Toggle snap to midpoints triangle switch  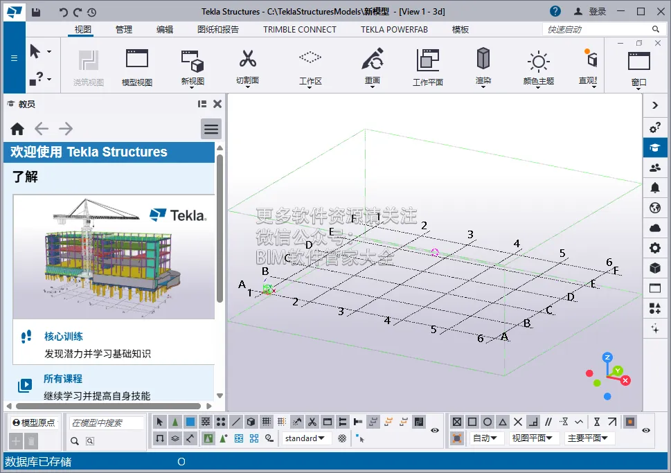503,422
